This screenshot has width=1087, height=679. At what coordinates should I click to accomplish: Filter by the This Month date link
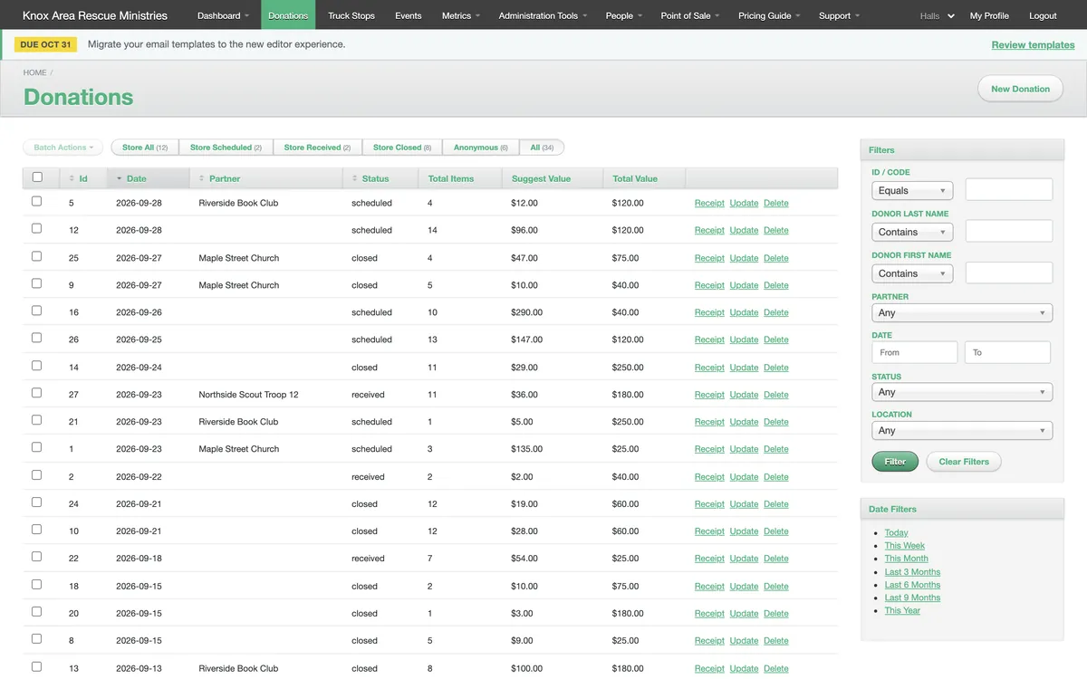tap(906, 559)
